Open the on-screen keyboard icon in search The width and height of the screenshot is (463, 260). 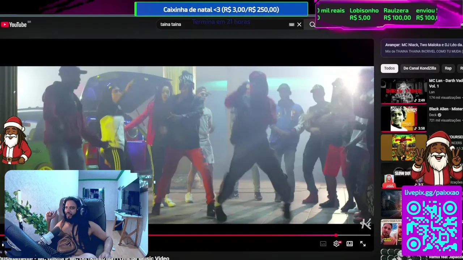pos(292,25)
